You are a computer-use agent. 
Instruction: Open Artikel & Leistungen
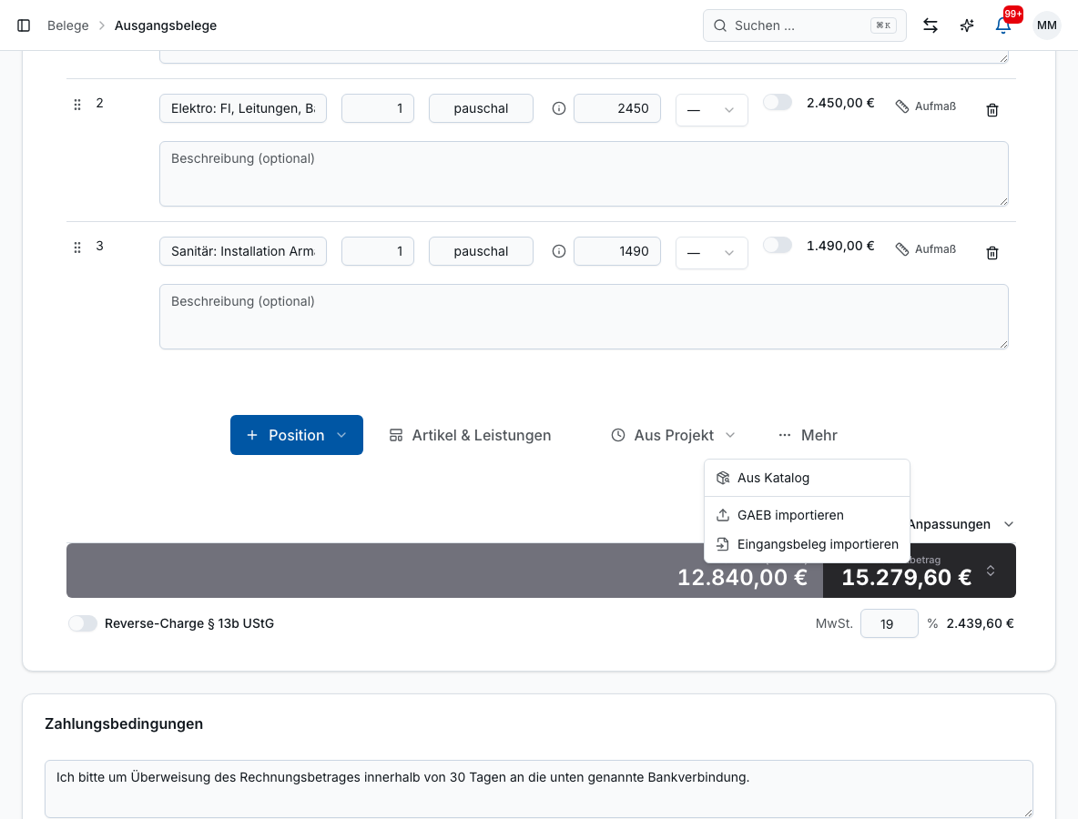470,435
